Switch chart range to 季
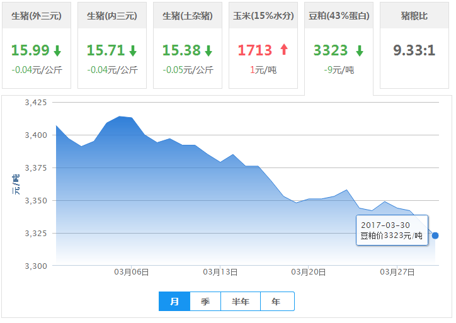This screenshot has width=456, height=323. (205, 301)
